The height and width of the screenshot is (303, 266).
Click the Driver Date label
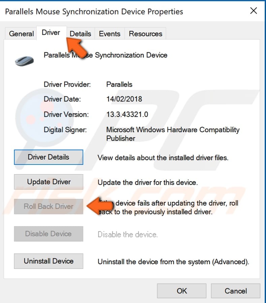(62, 99)
